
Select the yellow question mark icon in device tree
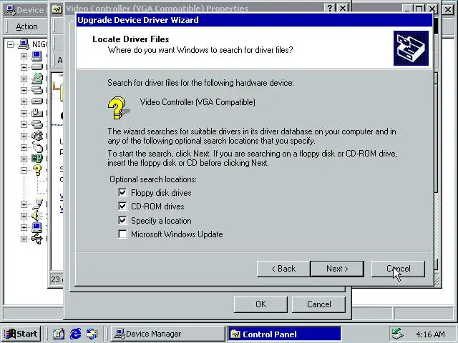click(37, 170)
